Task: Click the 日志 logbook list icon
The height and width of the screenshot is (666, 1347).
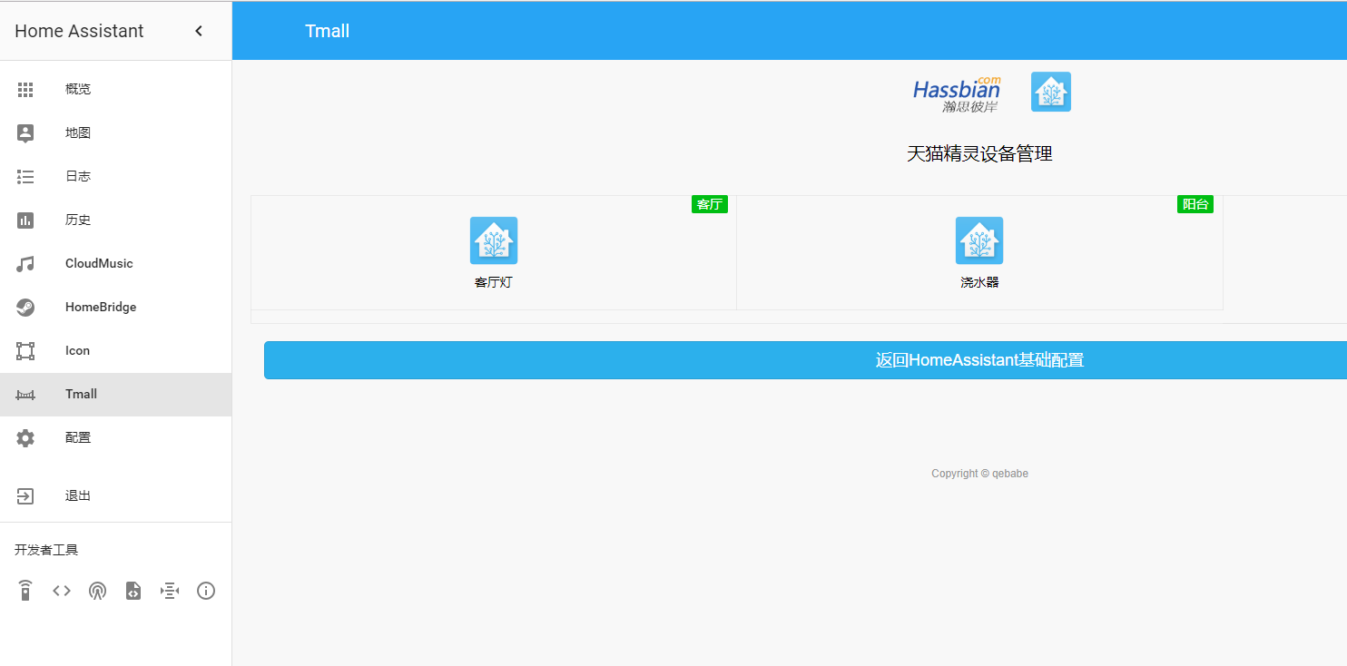Action: [25, 176]
